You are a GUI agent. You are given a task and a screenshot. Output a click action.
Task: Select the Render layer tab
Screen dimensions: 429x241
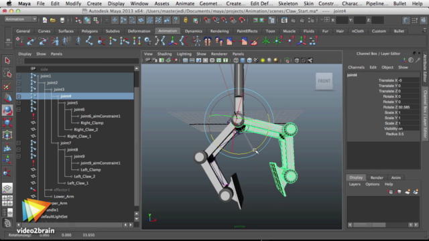[377, 177]
